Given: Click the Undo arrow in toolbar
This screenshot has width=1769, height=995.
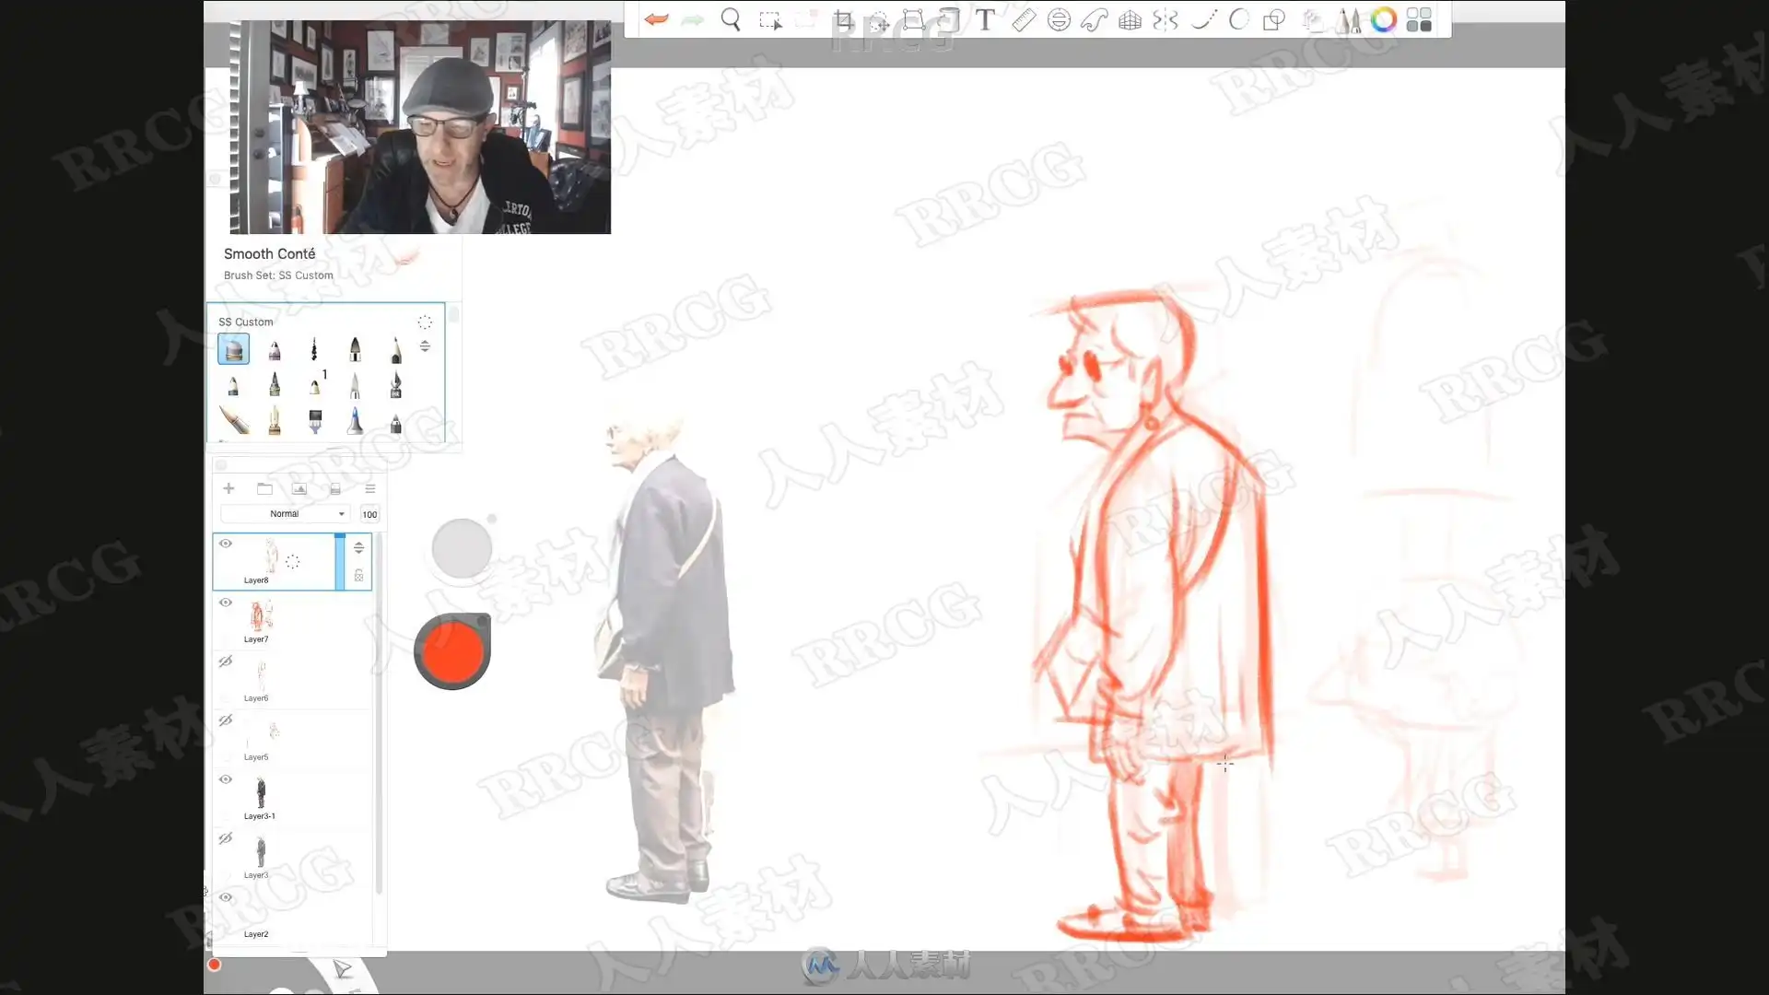Looking at the screenshot, I should click(656, 19).
